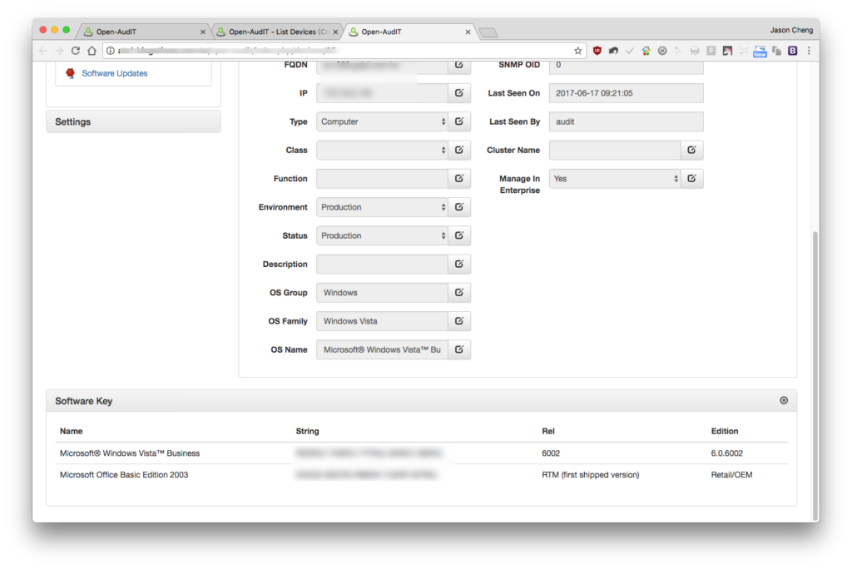Reload the page in the browser

click(x=76, y=51)
